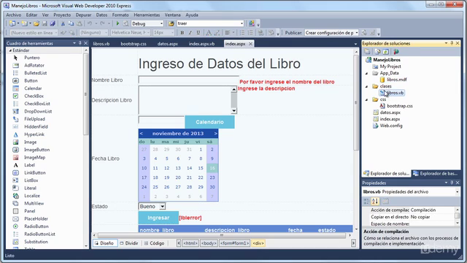This screenshot has width=467, height=263.
Task: Open the 'traer' find combo box
Action: [x=242, y=23]
